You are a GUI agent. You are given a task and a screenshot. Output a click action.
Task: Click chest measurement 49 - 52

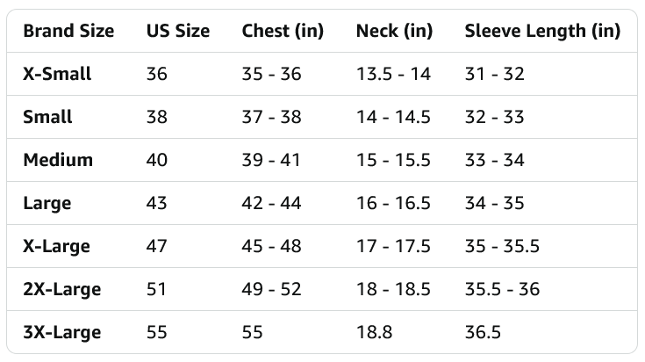pos(271,290)
